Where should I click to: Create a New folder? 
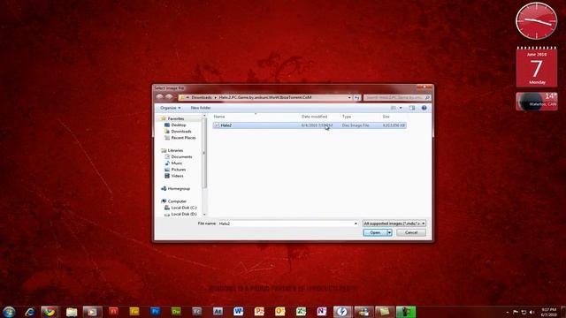coord(201,108)
